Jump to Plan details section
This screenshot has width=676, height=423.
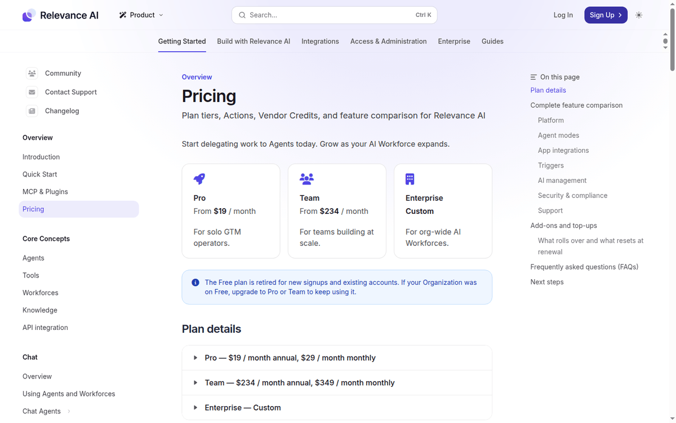(548, 90)
